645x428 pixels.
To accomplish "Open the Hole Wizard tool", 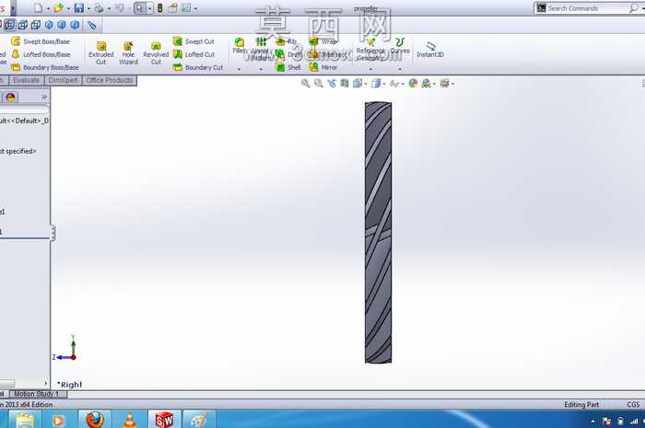I will tap(128, 52).
